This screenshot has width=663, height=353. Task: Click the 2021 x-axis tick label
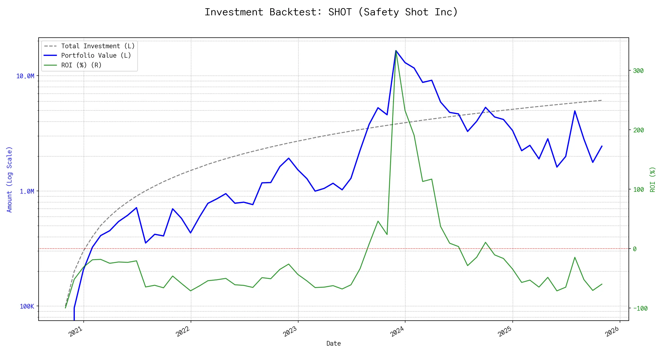click(76, 332)
